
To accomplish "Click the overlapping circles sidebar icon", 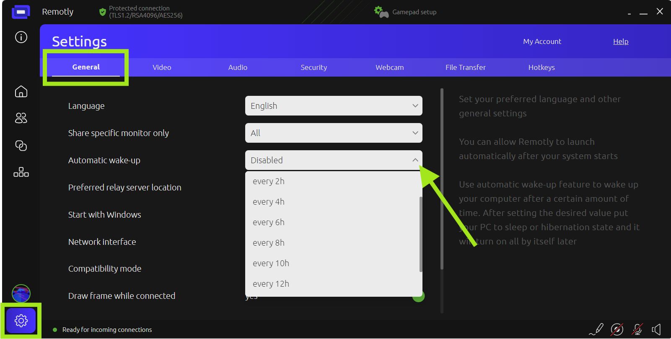I will [x=21, y=146].
